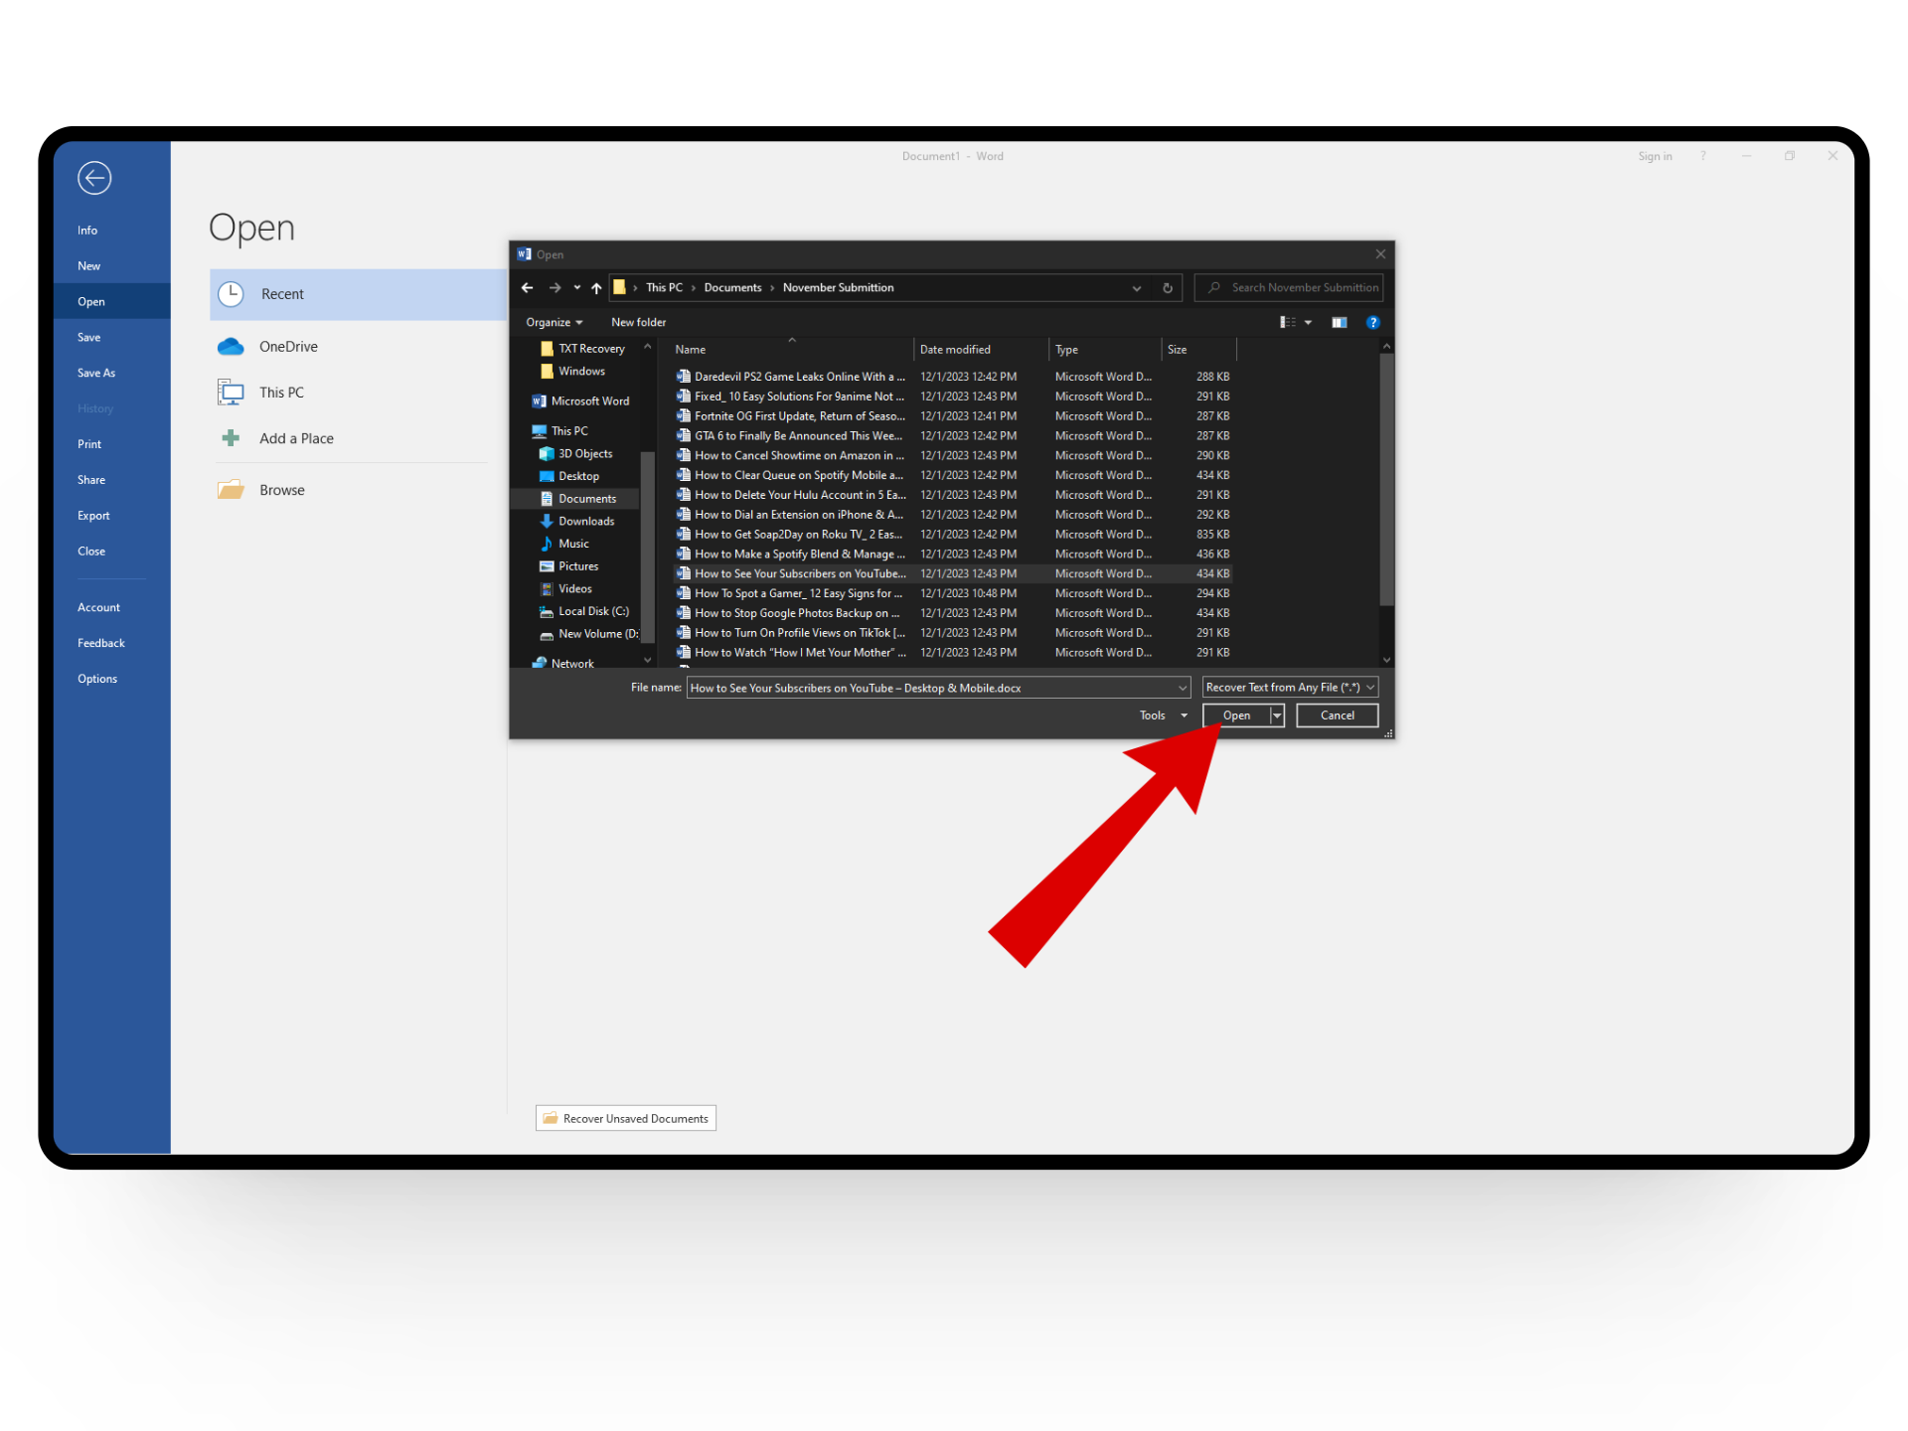Click the dialog's back navigation arrow
Viewport: 1908px width, 1431px height.
pos(527,288)
